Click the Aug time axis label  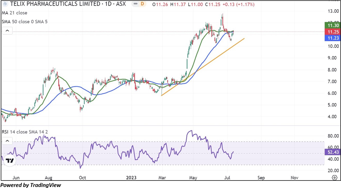(48, 178)
